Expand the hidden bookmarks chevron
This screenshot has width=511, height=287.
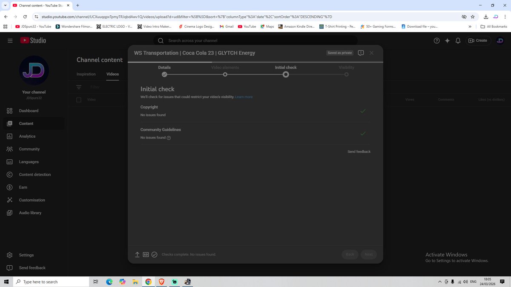(x=470, y=26)
